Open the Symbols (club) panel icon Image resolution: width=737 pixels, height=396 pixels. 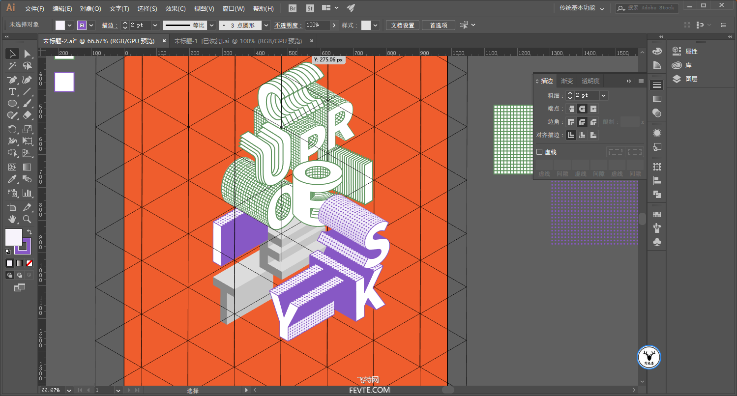[657, 242]
